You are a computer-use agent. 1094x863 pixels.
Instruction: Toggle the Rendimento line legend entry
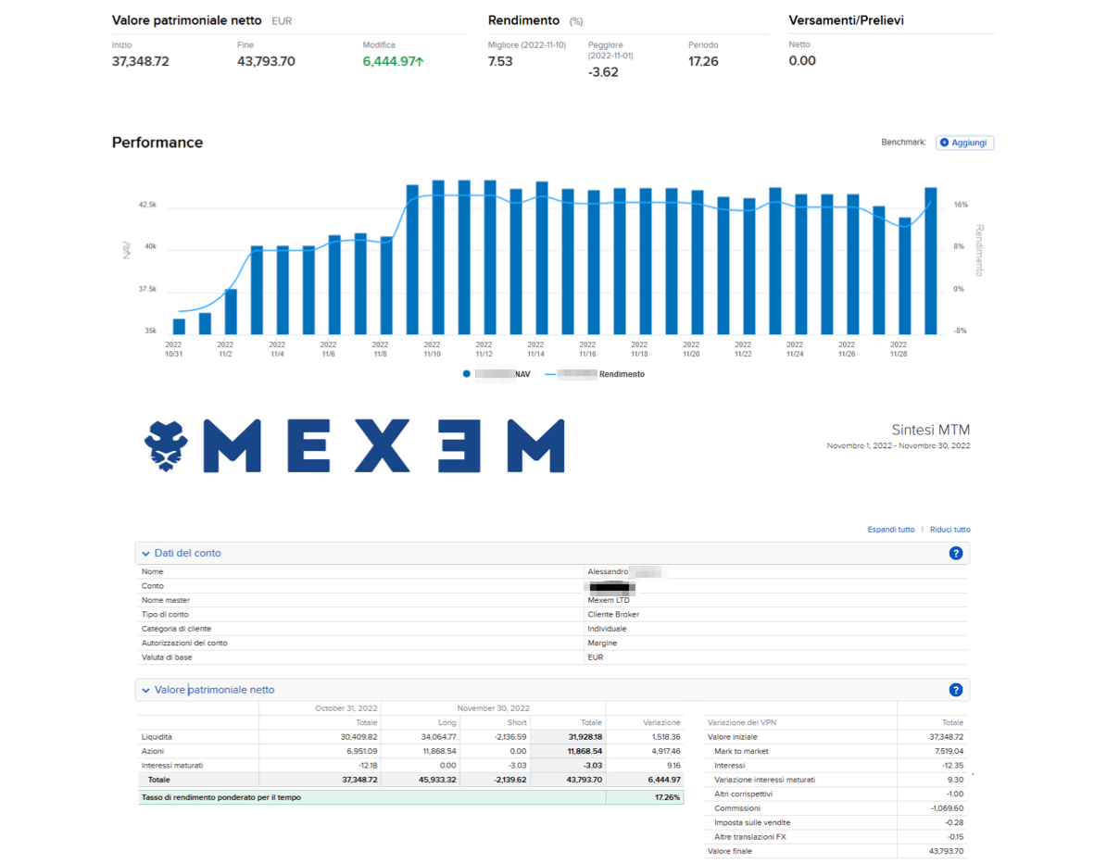(x=594, y=374)
